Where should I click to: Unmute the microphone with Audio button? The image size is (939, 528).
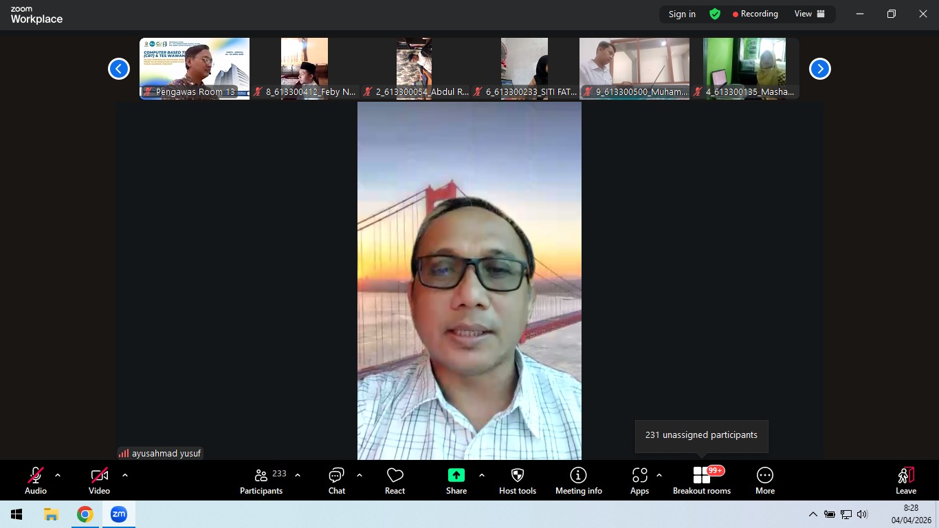(x=36, y=481)
